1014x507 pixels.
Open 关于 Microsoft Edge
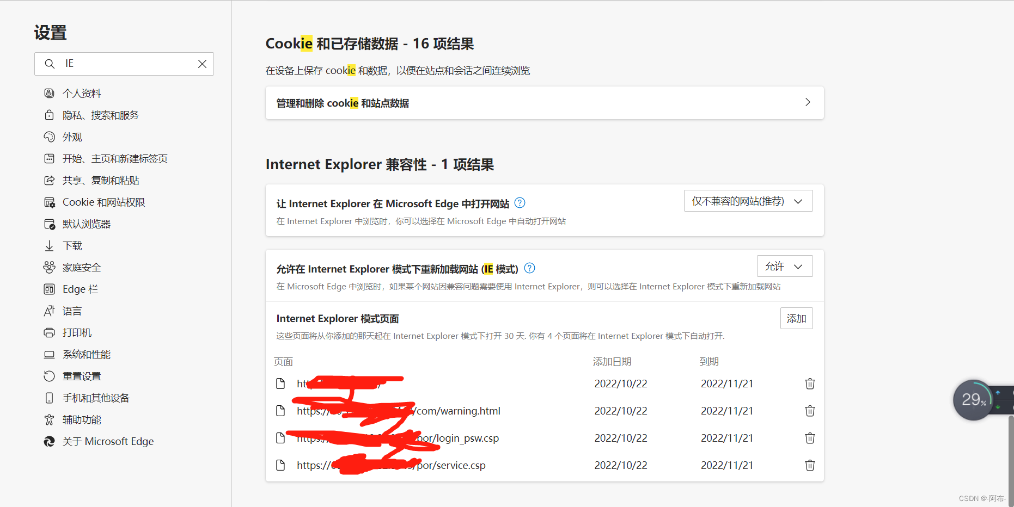[x=50, y=441]
